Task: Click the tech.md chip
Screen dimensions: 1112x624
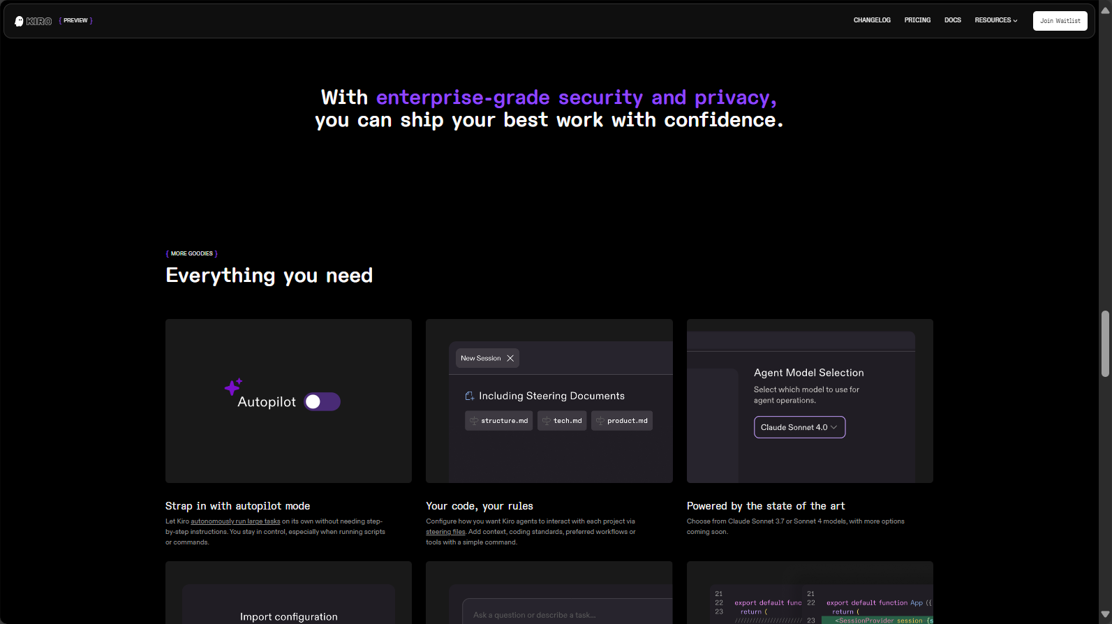Action: click(x=562, y=421)
